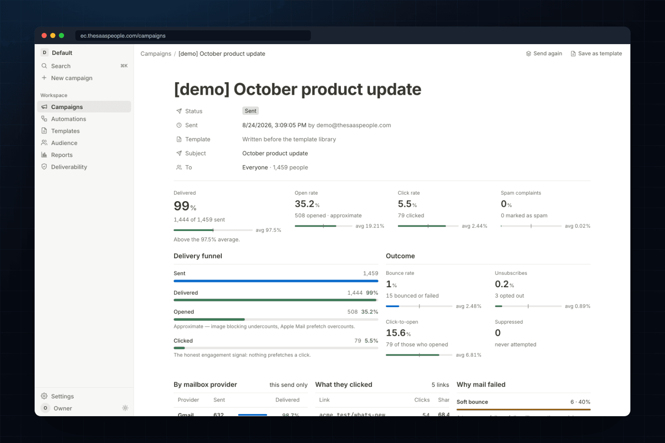This screenshot has height=443, width=665.
Task: Open the Default workspace switcher
Action: 84,53
